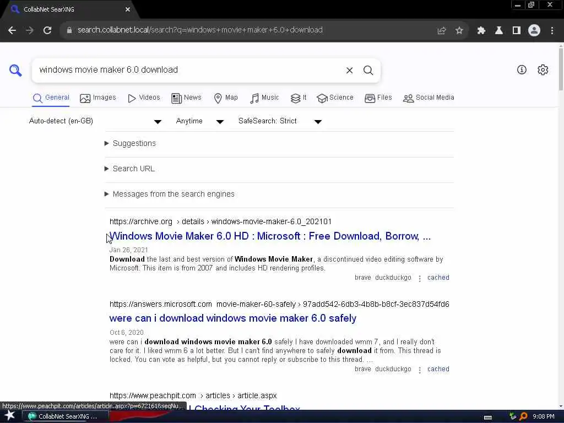This screenshot has width=564, height=423.
Task: Switch to the News tab
Action: pyautogui.click(x=186, y=98)
